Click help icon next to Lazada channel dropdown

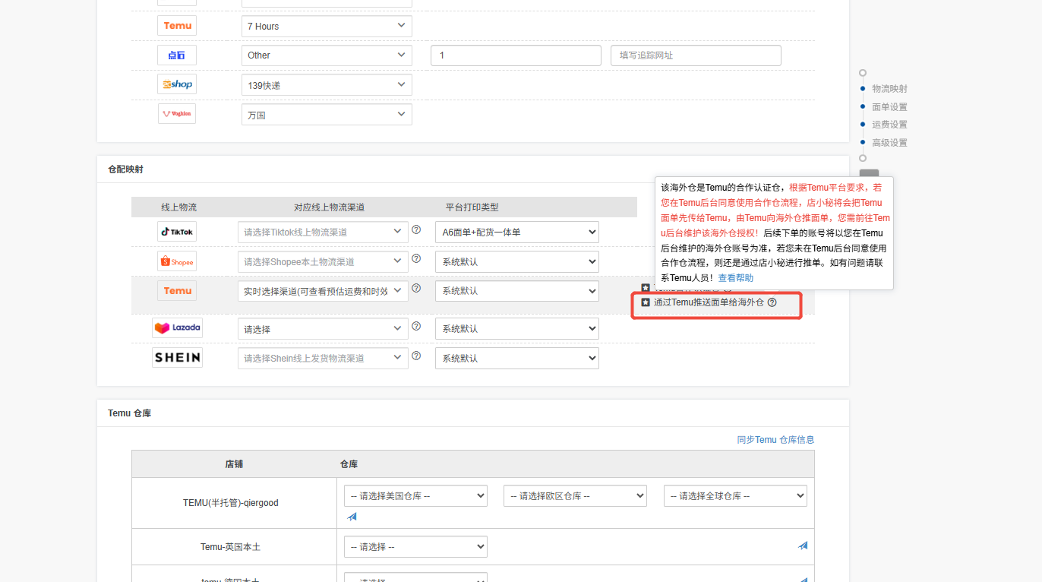point(416,326)
